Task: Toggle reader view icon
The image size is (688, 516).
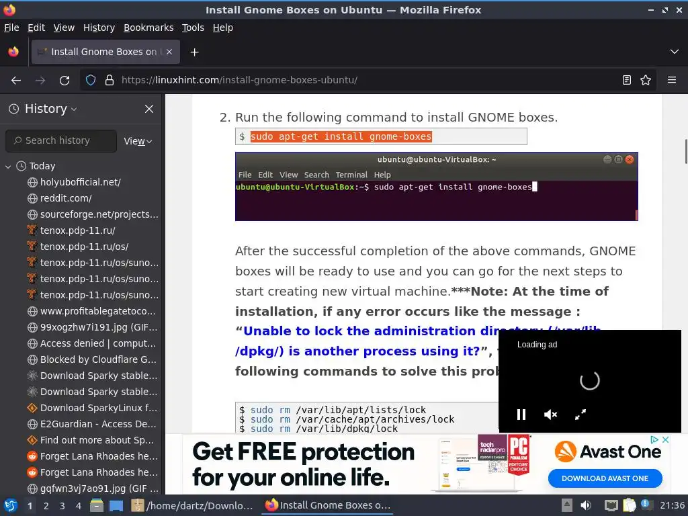Action: tap(627, 81)
